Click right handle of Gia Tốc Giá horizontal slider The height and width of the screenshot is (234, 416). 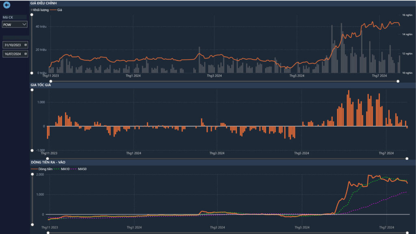407,159
